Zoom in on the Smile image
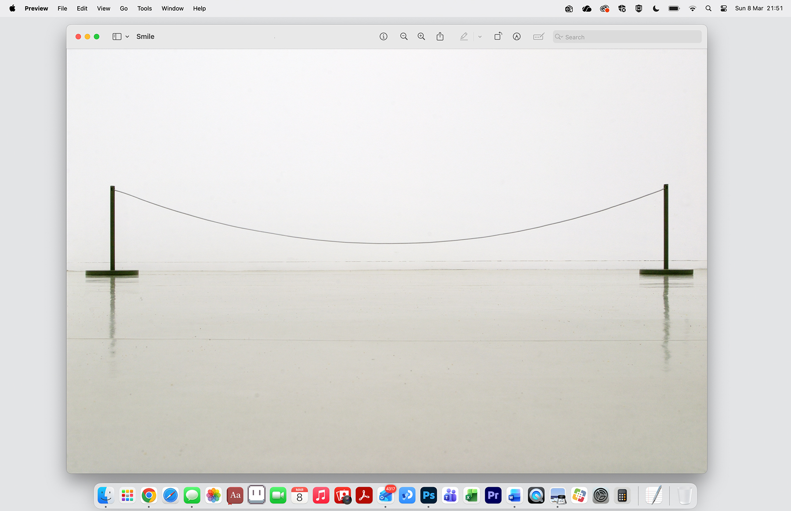This screenshot has width=791, height=511. click(421, 36)
